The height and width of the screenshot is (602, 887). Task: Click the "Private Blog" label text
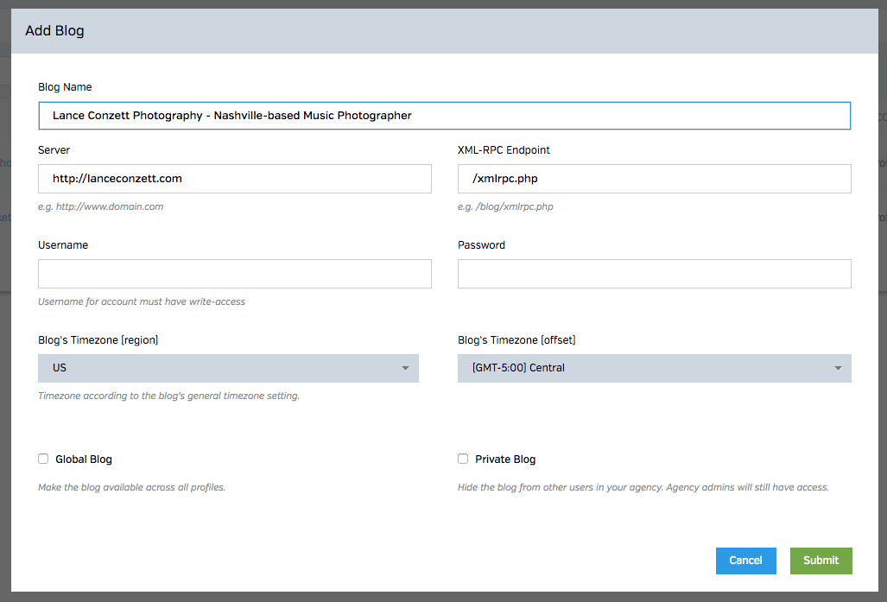tap(505, 459)
